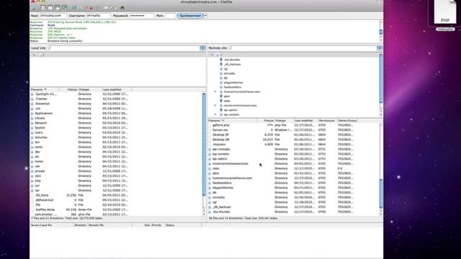The width and height of the screenshot is (461, 259).
Task: Click the Quickconnect button
Action: coord(190,16)
